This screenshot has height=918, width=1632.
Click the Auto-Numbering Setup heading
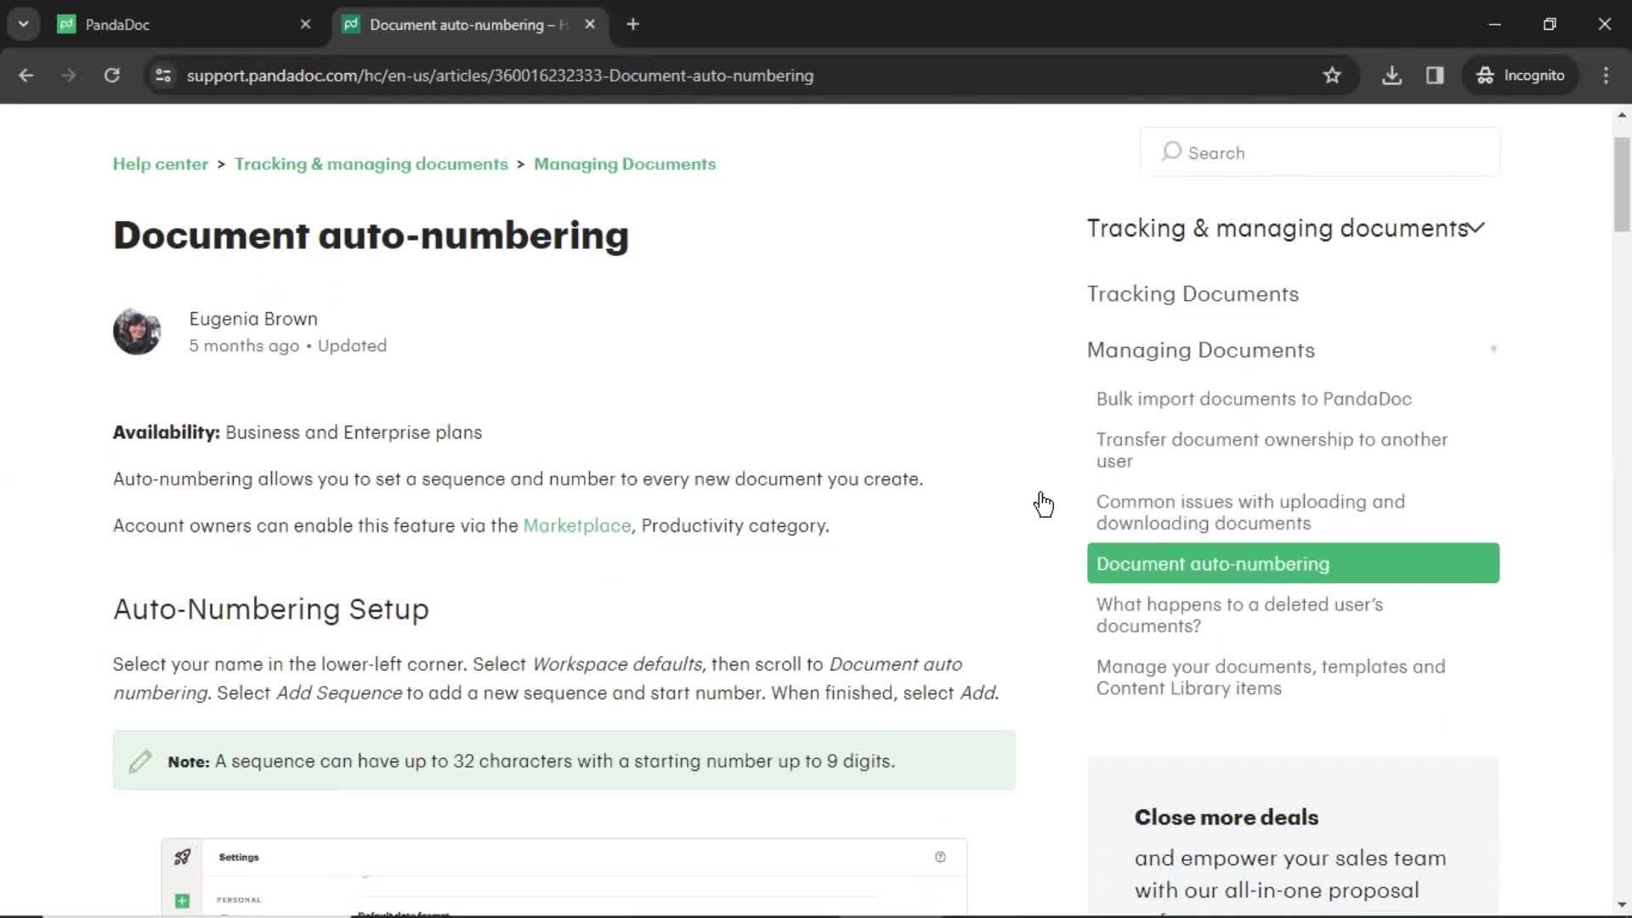point(271,609)
